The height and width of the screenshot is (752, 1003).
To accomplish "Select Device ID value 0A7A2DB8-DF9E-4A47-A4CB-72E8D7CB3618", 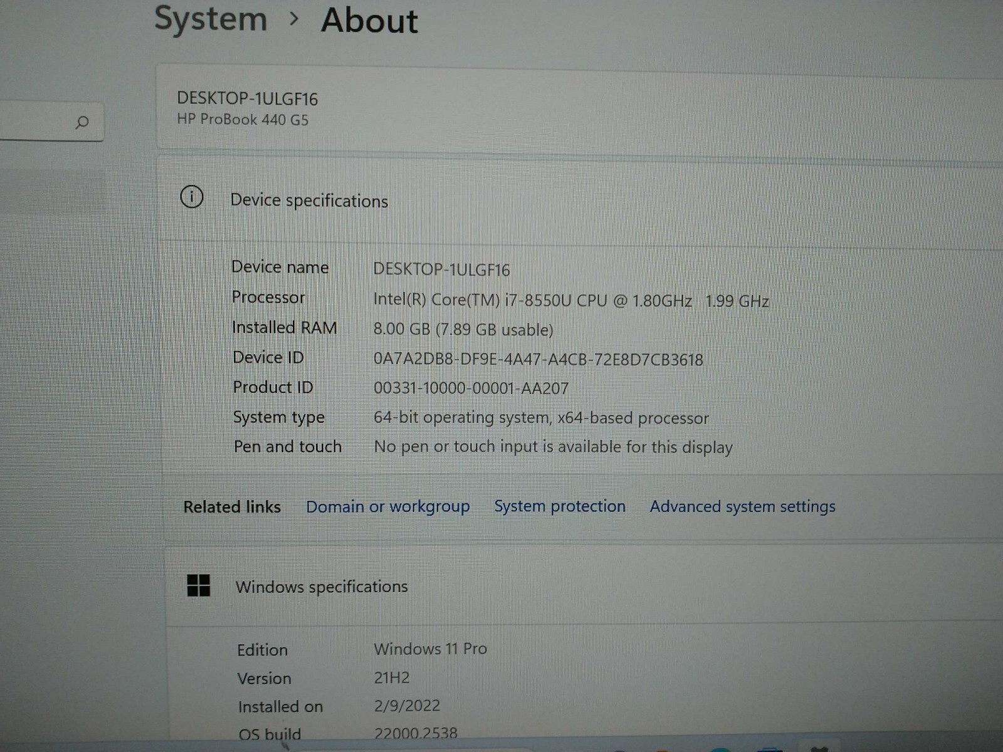I will click(538, 359).
